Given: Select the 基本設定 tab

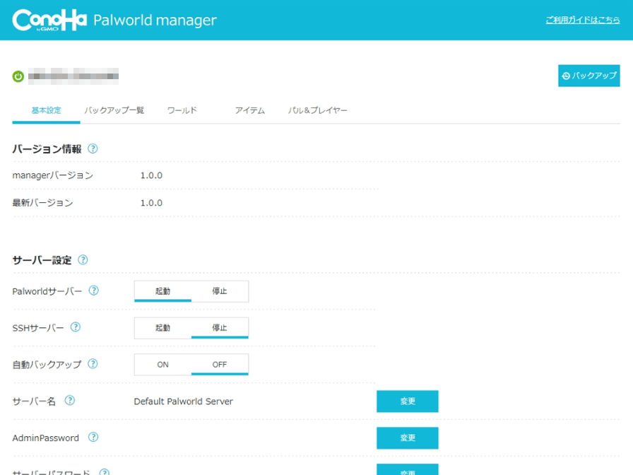Looking at the screenshot, I should pyautogui.click(x=46, y=110).
